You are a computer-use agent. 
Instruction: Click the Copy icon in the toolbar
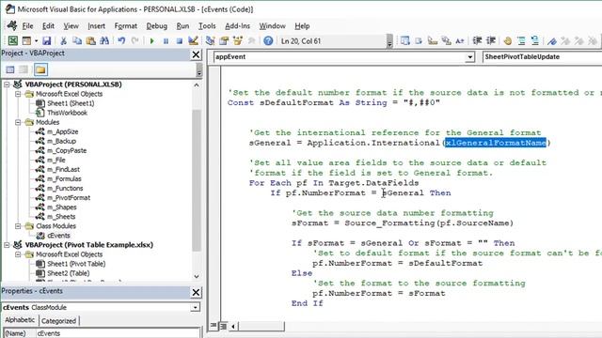click(77, 40)
